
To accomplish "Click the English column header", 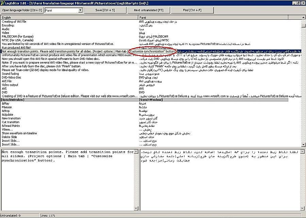I will tap(68, 17).
